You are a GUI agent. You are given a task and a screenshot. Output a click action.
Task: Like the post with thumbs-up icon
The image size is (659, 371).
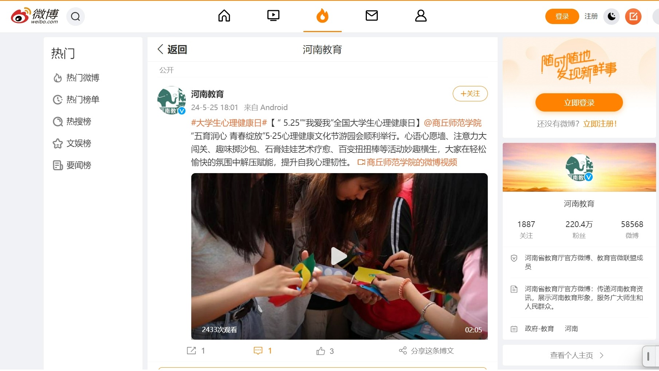[321, 351]
